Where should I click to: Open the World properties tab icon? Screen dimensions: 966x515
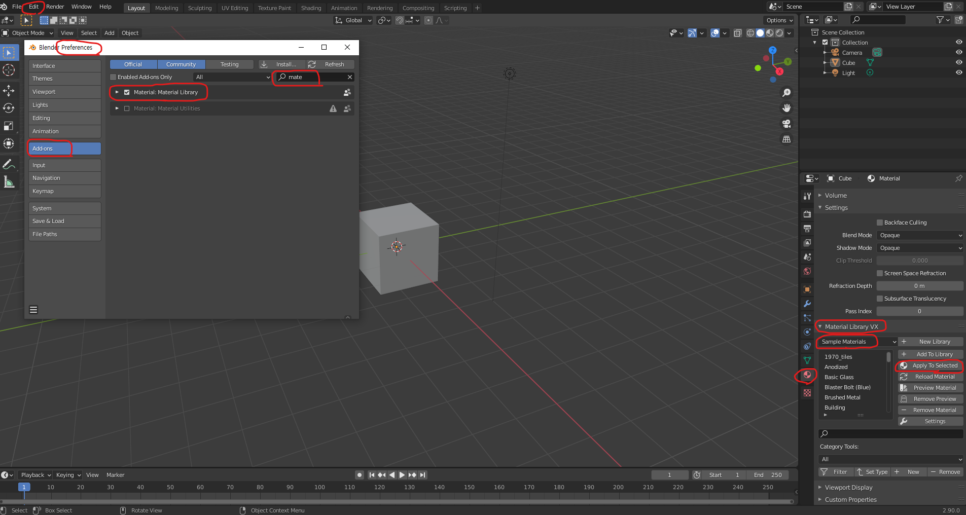[807, 271]
